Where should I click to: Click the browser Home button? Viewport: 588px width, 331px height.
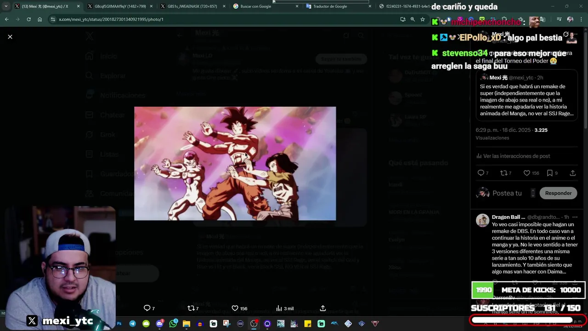(x=40, y=19)
